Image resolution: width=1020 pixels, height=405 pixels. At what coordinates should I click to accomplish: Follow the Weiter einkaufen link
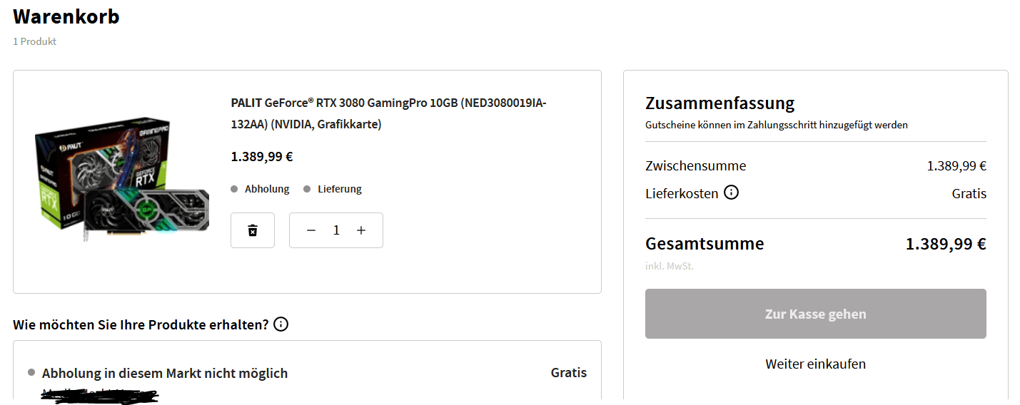815,364
